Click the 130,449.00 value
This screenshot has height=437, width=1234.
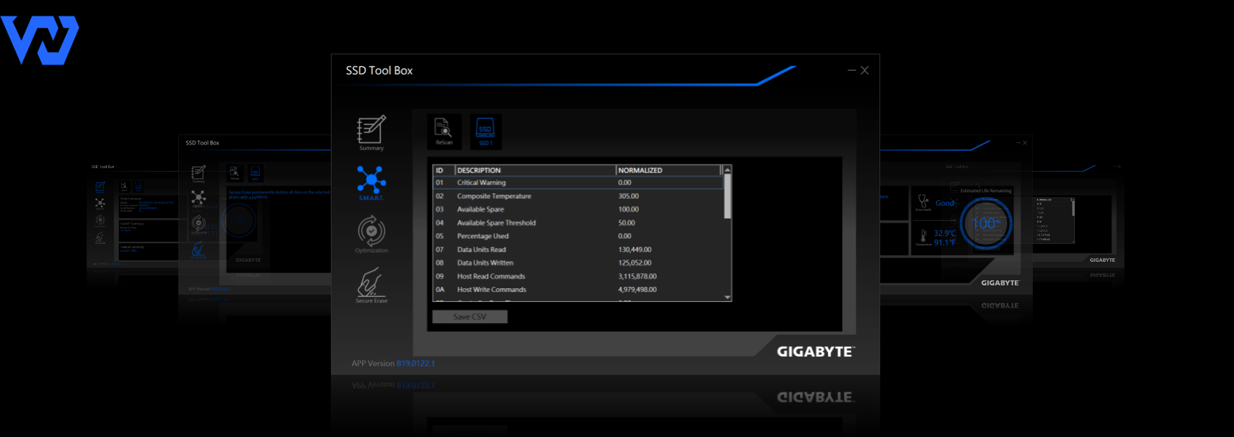635,250
